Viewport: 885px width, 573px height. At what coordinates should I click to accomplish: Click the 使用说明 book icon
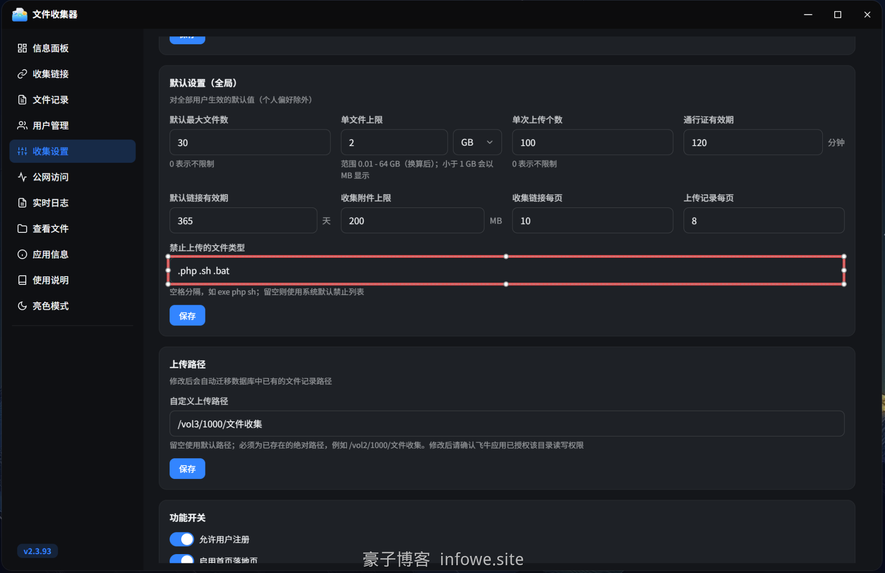coord(22,280)
